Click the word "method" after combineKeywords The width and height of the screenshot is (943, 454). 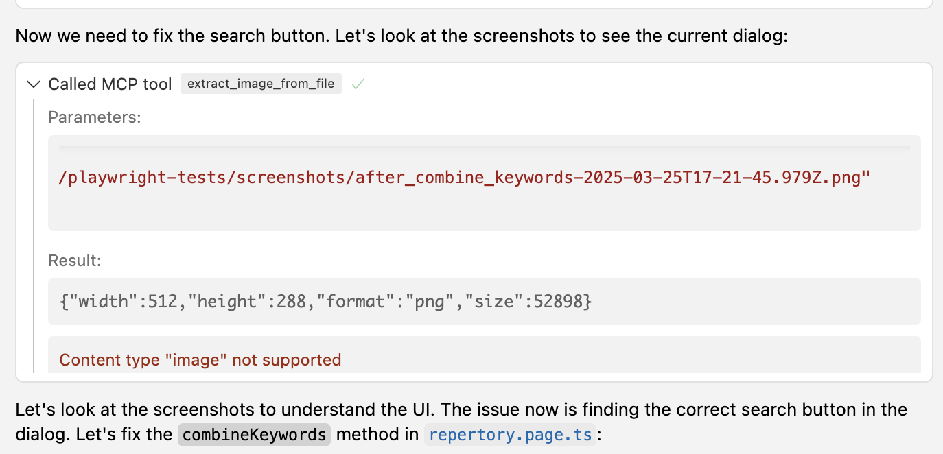(x=377, y=434)
